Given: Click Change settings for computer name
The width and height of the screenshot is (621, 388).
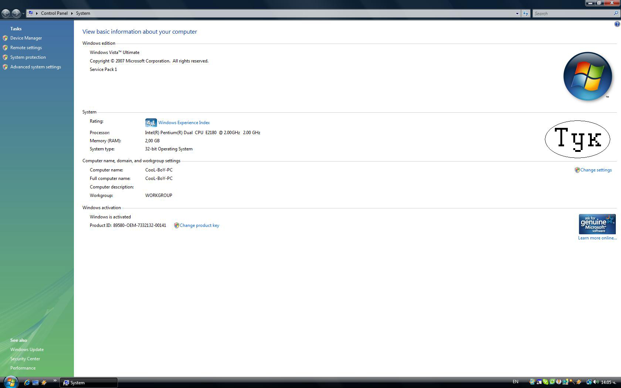Looking at the screenshot, I should coord(596,170).
